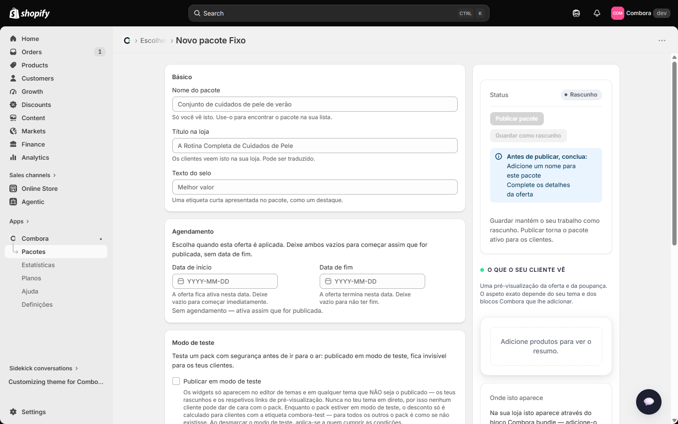Open the three-dot more actions menu

coord(662,41)
